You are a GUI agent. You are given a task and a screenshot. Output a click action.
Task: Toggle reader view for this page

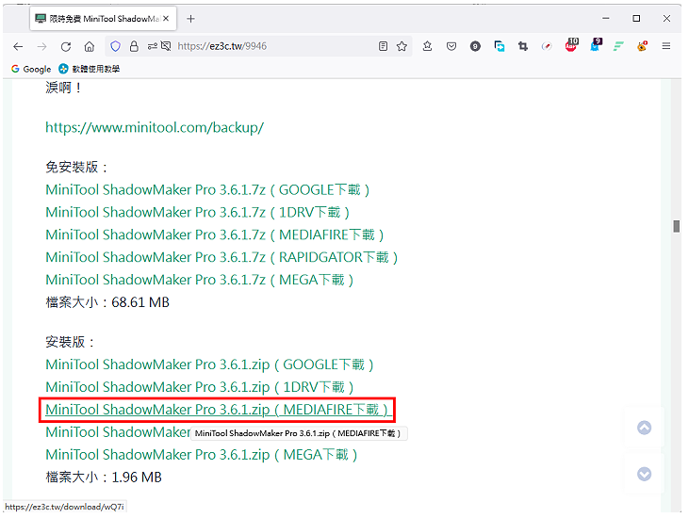click(384, 46)
